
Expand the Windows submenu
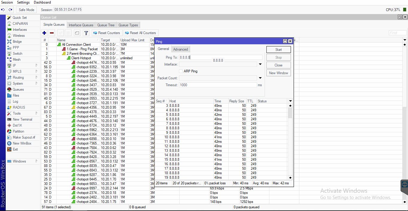[x=37, y=161]
